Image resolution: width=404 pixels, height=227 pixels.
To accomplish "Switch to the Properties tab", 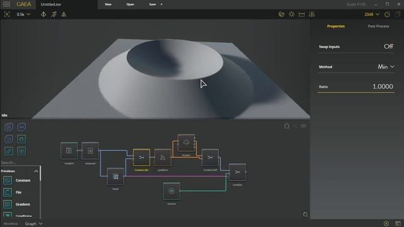I will pyautogui.click(x=336, y=26).
